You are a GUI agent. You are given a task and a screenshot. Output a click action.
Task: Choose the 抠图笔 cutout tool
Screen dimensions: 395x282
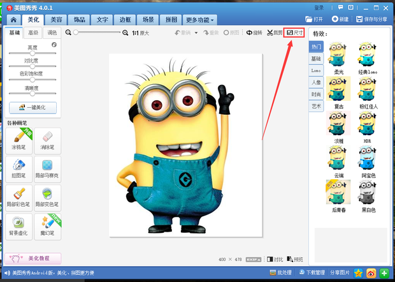click(19, 169)
